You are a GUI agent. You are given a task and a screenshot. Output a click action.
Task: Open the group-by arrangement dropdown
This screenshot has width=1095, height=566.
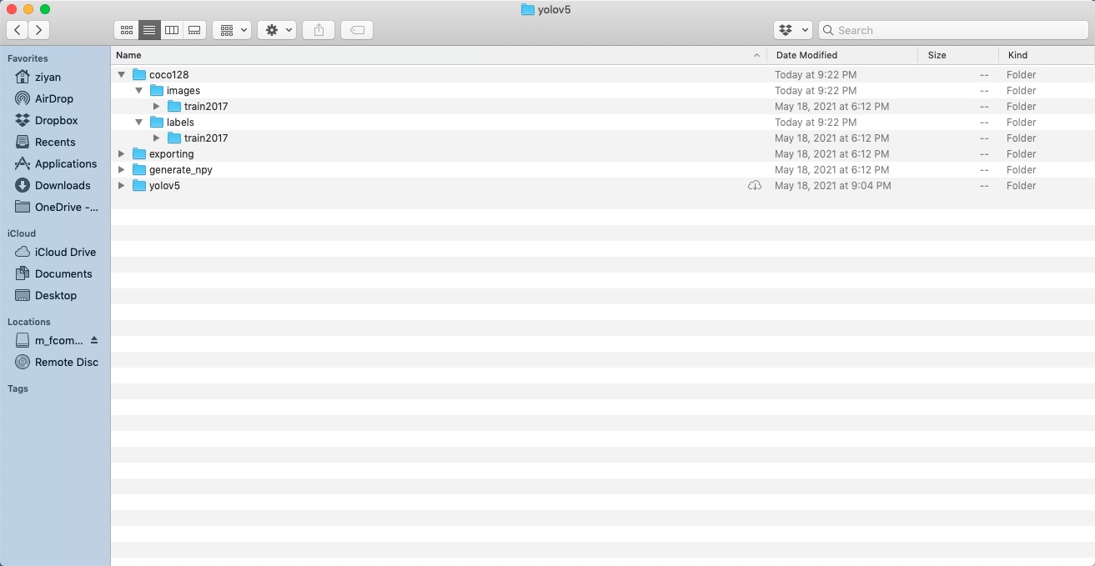point(232,30)
